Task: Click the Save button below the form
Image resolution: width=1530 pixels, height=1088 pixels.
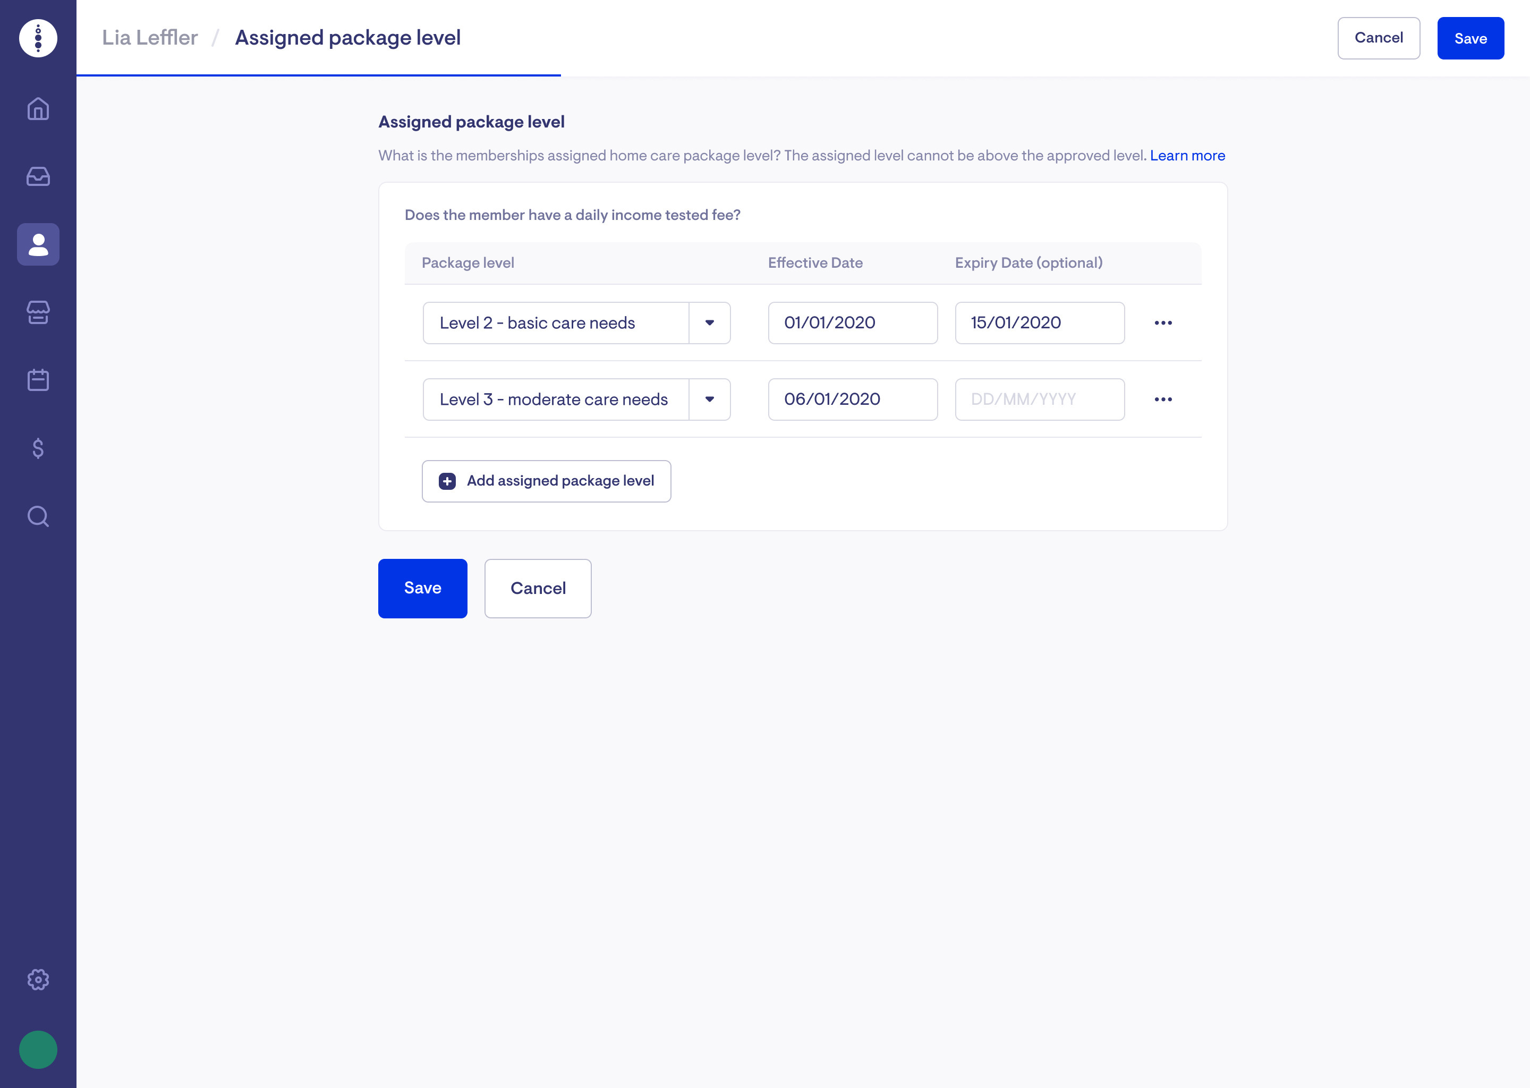Action: [x=423, y=588]
